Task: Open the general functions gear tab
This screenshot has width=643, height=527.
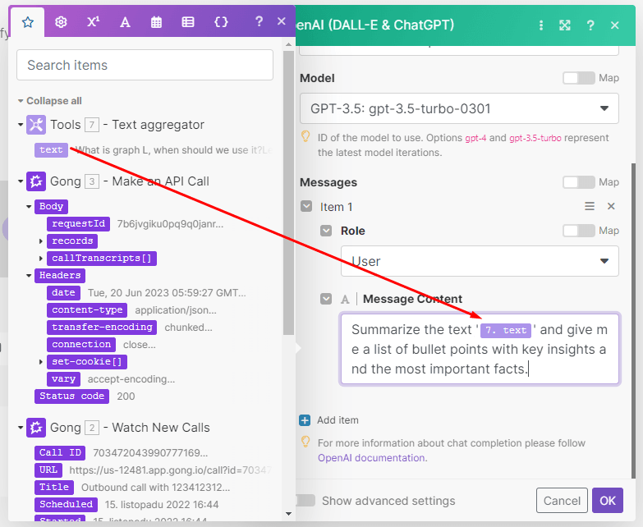Action: (61, 22)
